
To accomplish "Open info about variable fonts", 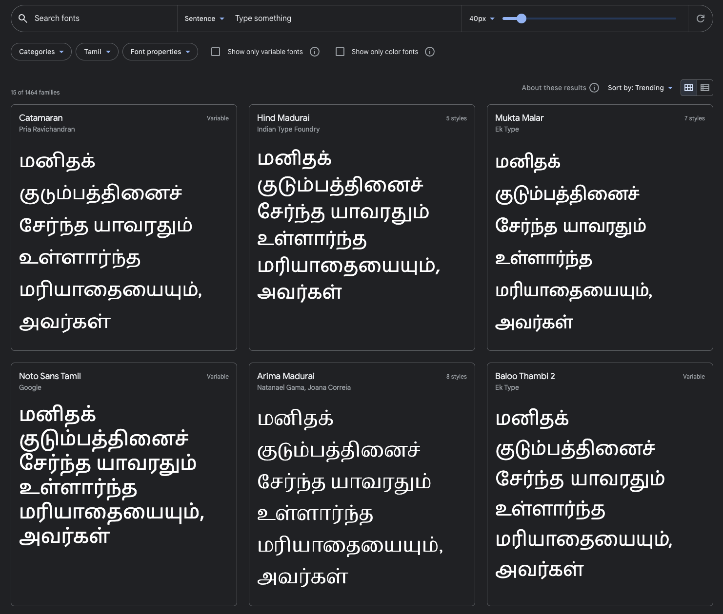I will click(x=315, y=52).
